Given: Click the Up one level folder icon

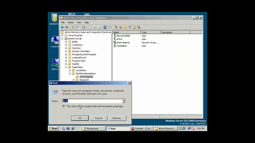Looking at the screenshot, I should pos(73,27).
